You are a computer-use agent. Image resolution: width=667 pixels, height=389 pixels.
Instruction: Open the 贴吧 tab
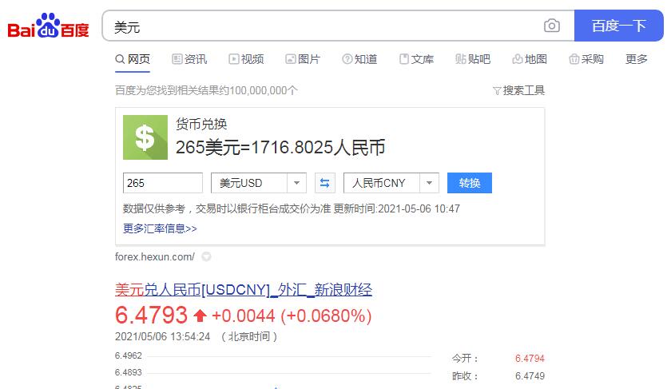(473, 59)
